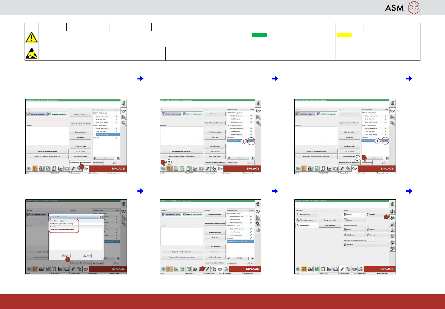Screen dimensions: 445x309
Task: Click the green board layout icon, Activity level screen toolbar
Action: click(317, 269)
